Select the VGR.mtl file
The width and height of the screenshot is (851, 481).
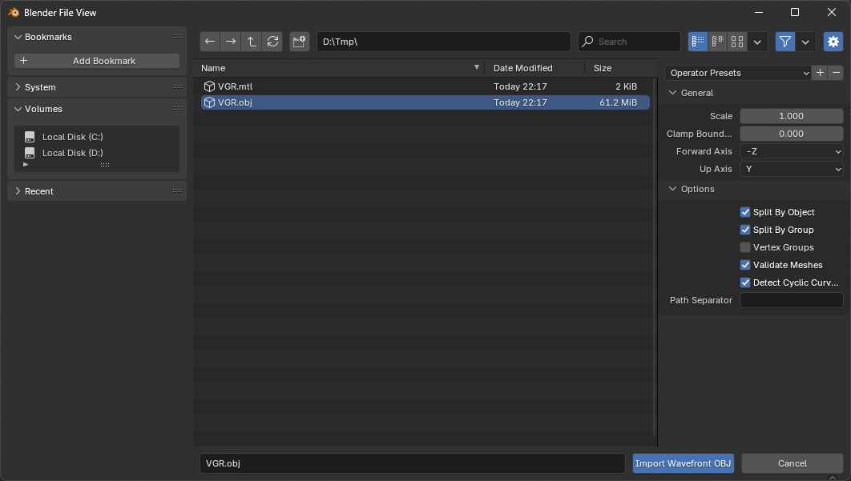point(235,86)
